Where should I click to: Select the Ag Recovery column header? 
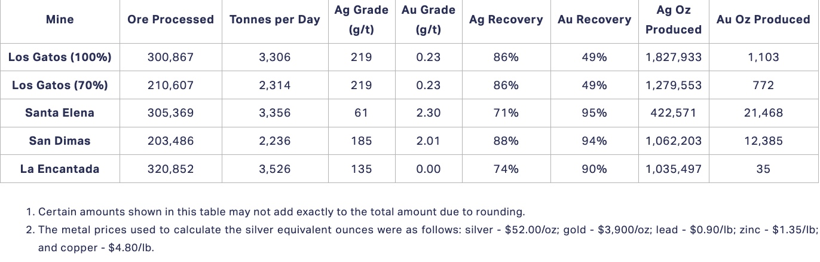click(506, 20)
